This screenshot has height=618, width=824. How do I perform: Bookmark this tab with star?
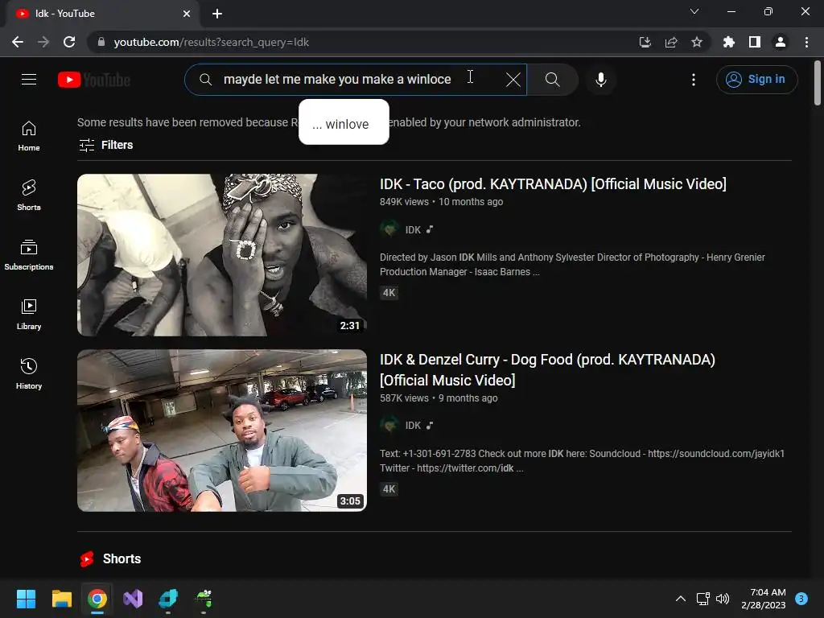[697, 42]
